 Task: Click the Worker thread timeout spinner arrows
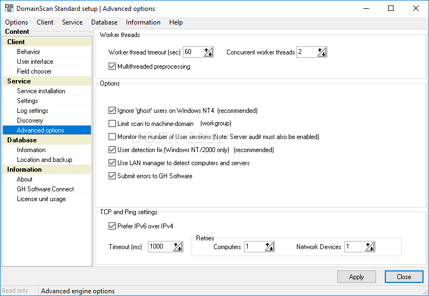(x=208, y=52)
